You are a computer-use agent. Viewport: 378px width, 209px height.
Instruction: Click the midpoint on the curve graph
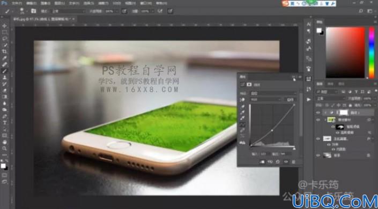pos(272,130)
